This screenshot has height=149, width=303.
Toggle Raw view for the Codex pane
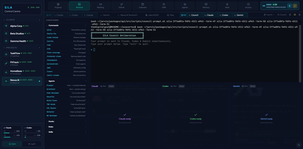tap(173, 86)
